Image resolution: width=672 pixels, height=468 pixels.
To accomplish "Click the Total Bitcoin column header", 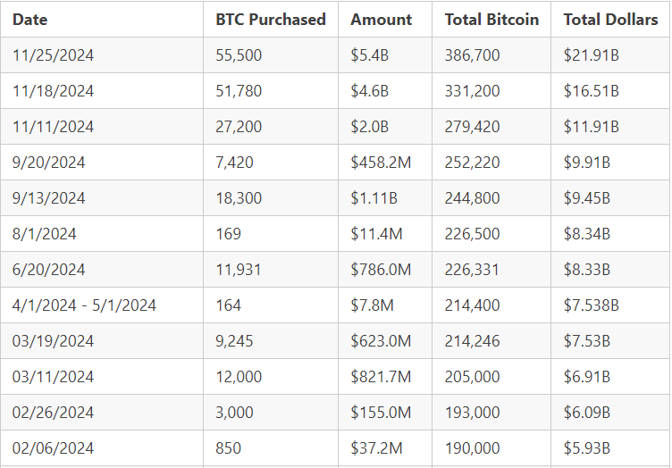I will [x=491, y=19].
